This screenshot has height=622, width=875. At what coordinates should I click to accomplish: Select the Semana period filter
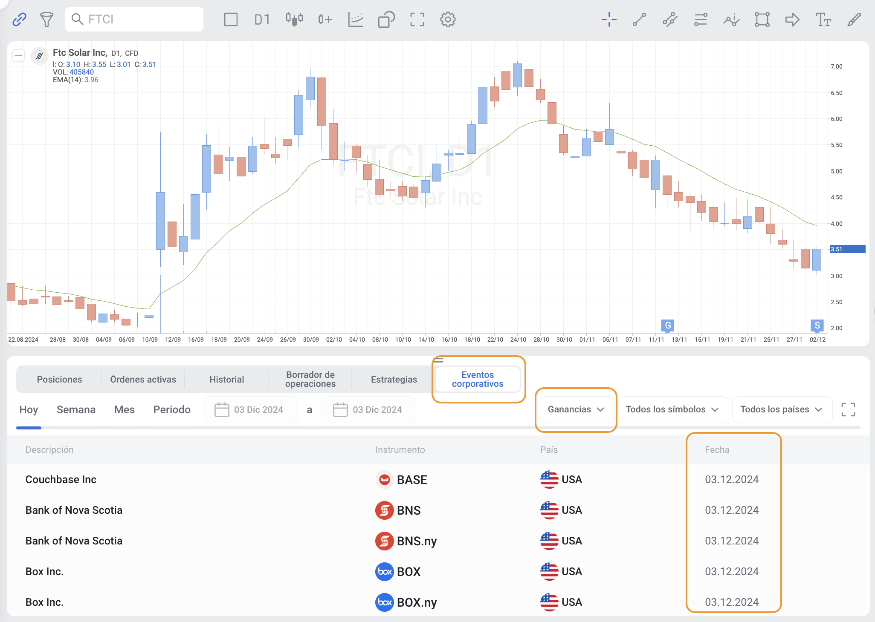pos(76,409)
